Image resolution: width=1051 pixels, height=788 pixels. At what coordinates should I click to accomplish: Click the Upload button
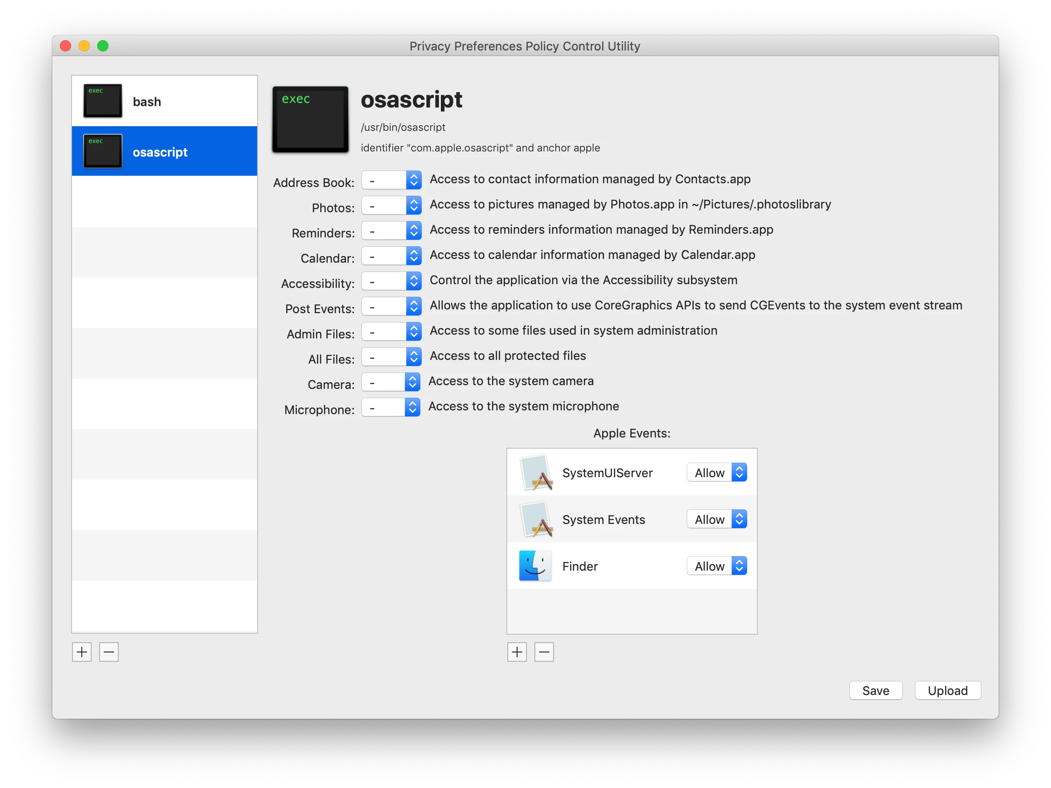947,690
